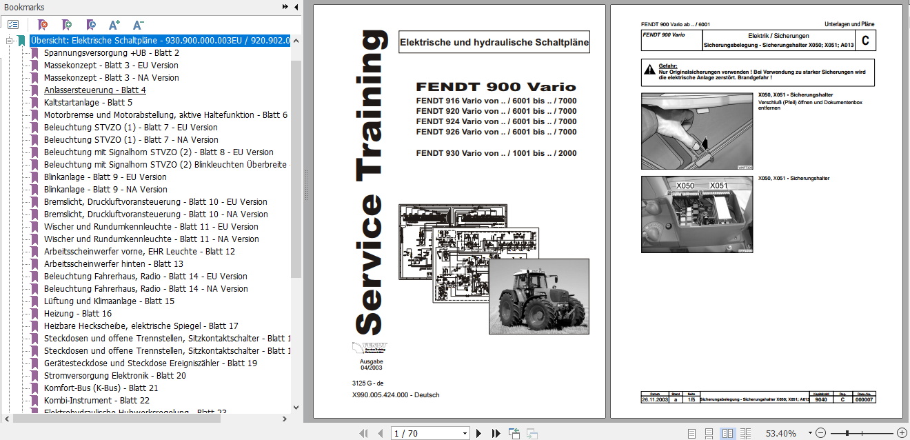This screenshot has height=440, width=910.
Task: Select the Übersicht: Elektrische Schaltpläne bookmark
Action: 159,40
